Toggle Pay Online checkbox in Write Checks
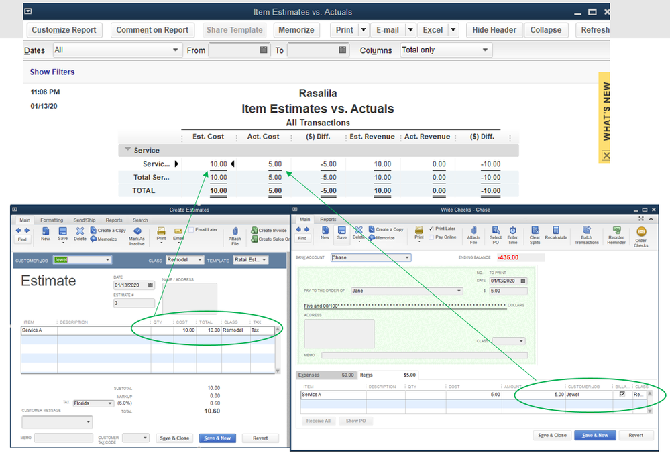 tap(431, 237)
